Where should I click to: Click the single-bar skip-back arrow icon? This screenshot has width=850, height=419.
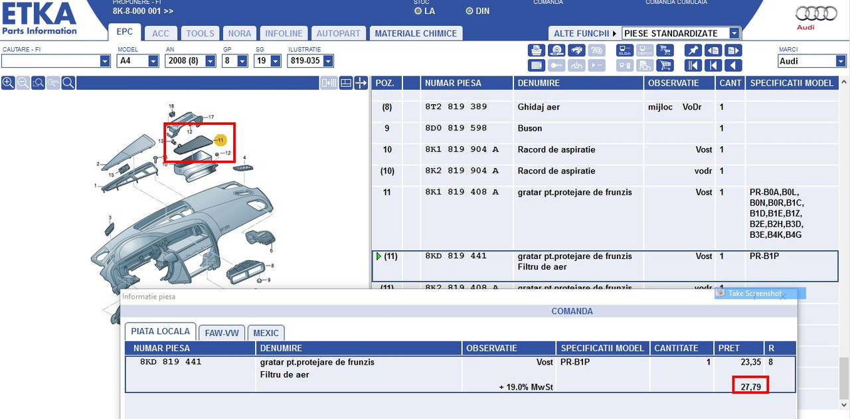pos(713,65)
